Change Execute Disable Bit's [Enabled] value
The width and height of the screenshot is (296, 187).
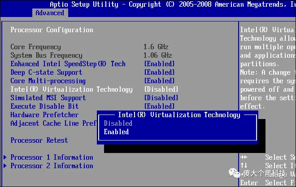(x=160, y=106)
